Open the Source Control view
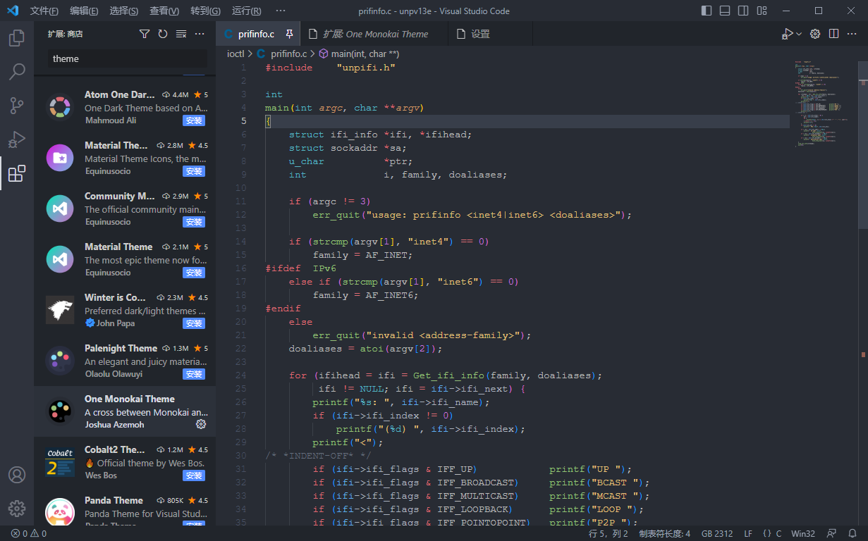 click(17, 106)
